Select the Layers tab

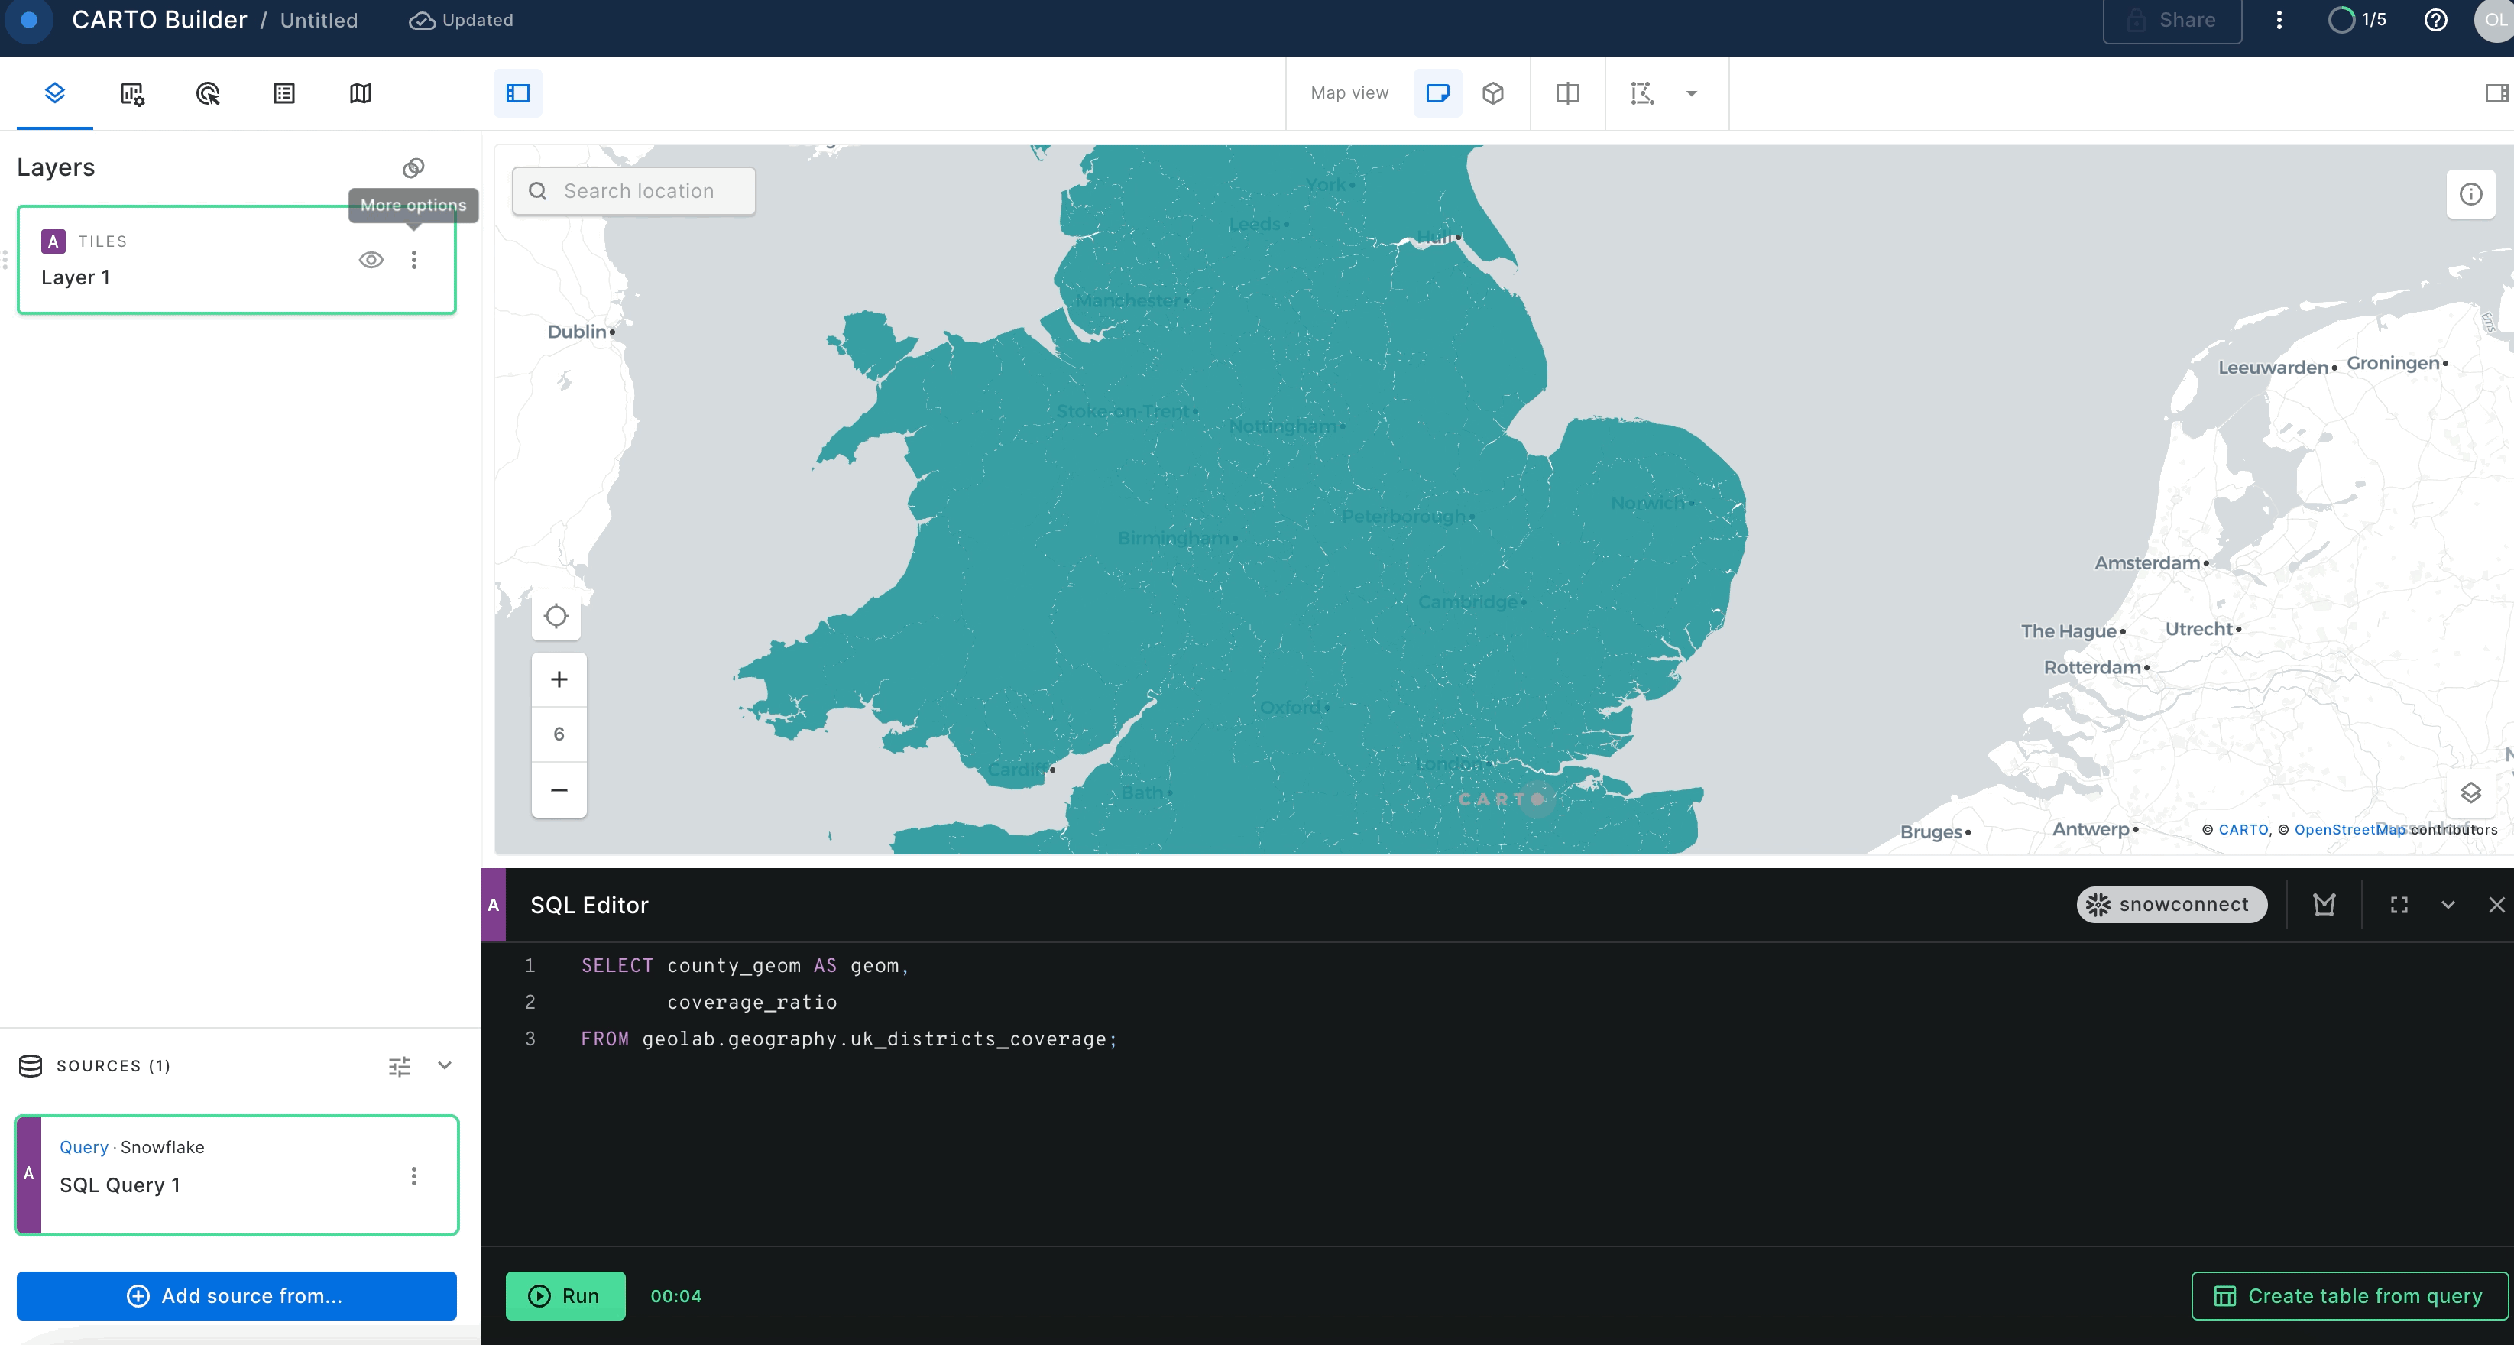tap(55, 94)
